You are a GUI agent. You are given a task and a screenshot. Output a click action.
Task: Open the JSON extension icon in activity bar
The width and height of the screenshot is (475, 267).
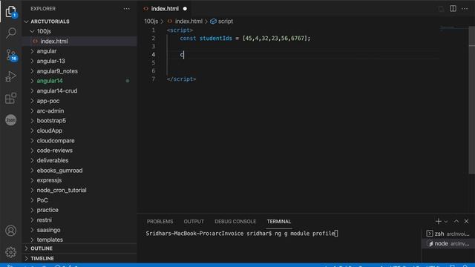point(11,120)
